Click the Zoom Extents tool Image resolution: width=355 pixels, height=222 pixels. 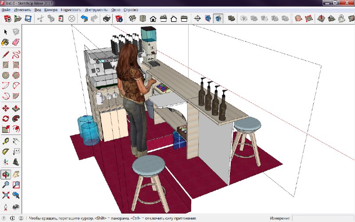coord(6,194)
